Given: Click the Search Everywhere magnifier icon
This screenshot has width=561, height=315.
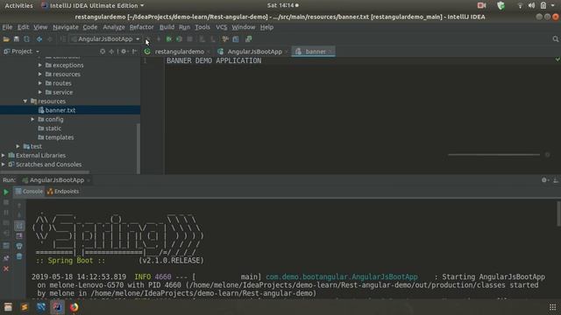Looking at the screenshot, I should 555,39.
